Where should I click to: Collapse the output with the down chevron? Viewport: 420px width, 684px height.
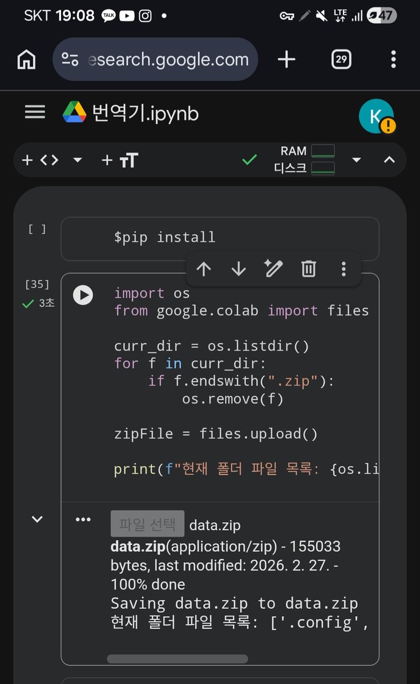point(37,519)
